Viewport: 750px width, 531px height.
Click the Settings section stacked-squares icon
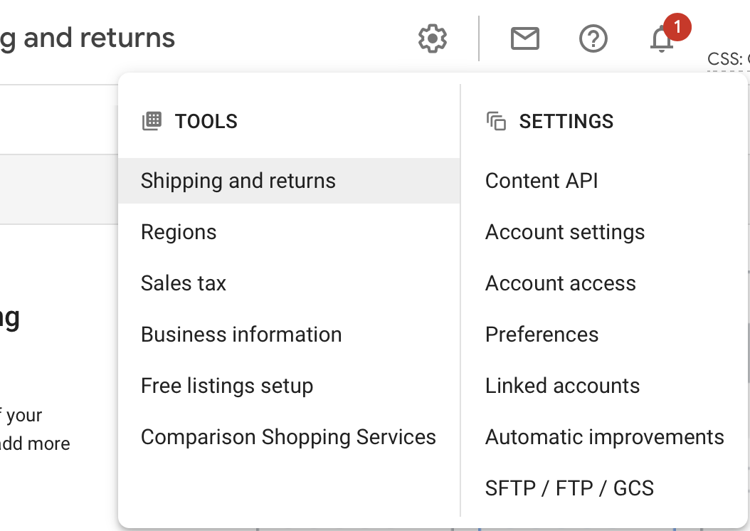point(496,121)
